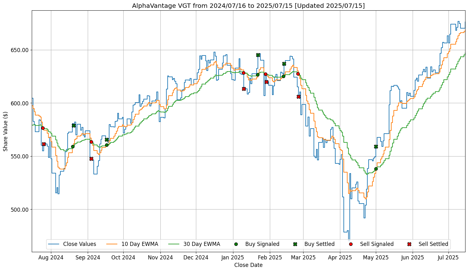Viewport: 468px width, 271px height.
Task: Select the Sell Settled marker near $620 before February 2025
Action: click(266, 82)
